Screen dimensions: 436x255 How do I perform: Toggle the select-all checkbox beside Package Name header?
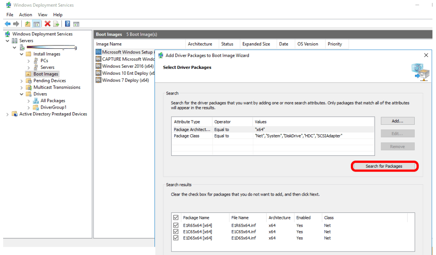(176, 217)
